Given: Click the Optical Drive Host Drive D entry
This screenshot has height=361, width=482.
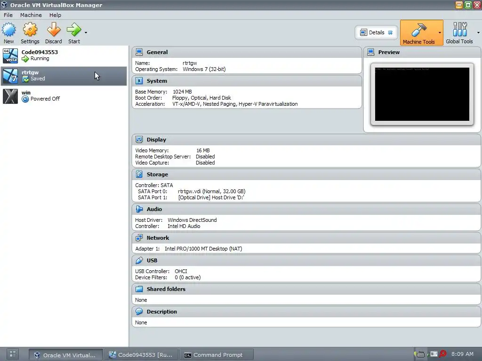Looking at the screenshot, I should click(x=211, y=197).
